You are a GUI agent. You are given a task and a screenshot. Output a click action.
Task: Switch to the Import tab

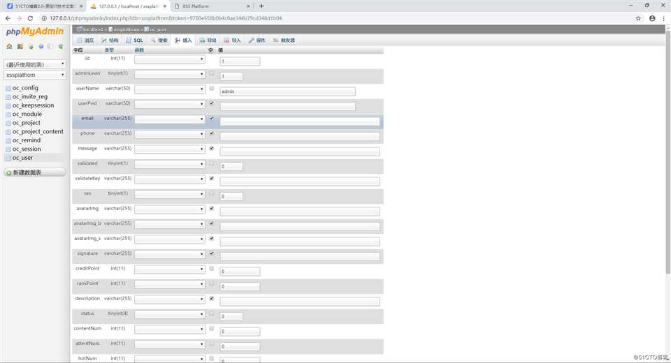pos(232,40)
